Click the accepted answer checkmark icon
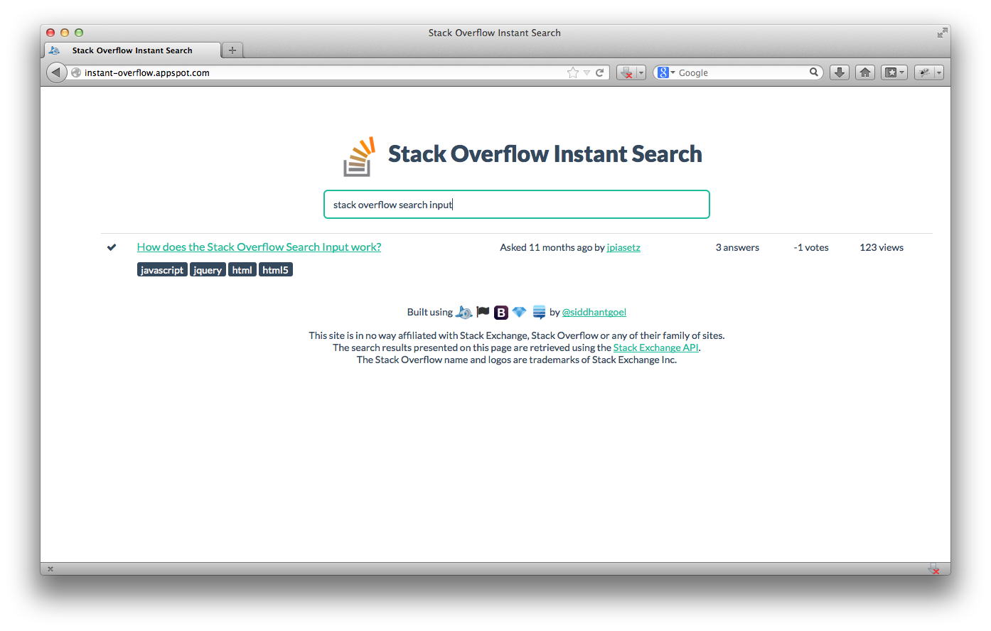Screen dimensions: 991x631 [x=112, y=247]
